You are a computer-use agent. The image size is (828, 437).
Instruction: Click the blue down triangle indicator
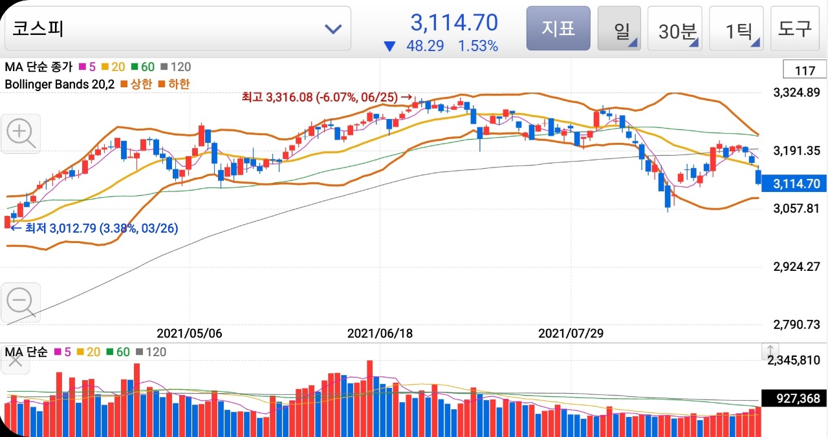tap(389, 47)
